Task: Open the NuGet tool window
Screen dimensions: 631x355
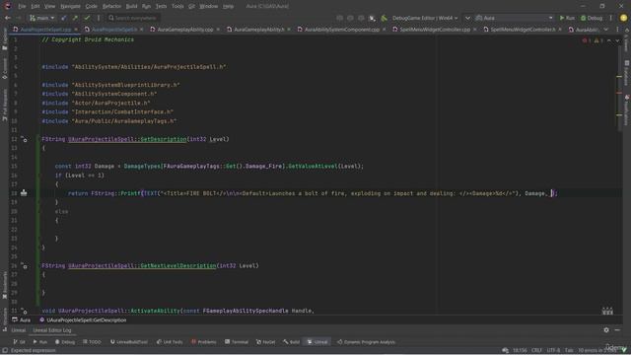Action: coord(266,342)
